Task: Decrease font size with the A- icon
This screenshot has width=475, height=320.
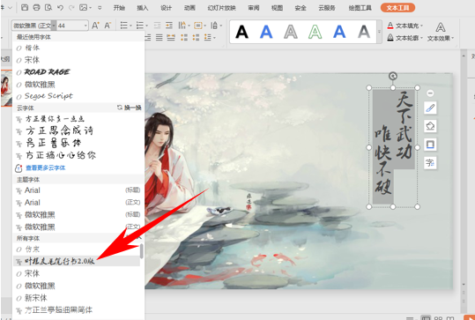Action: (108, 26)
